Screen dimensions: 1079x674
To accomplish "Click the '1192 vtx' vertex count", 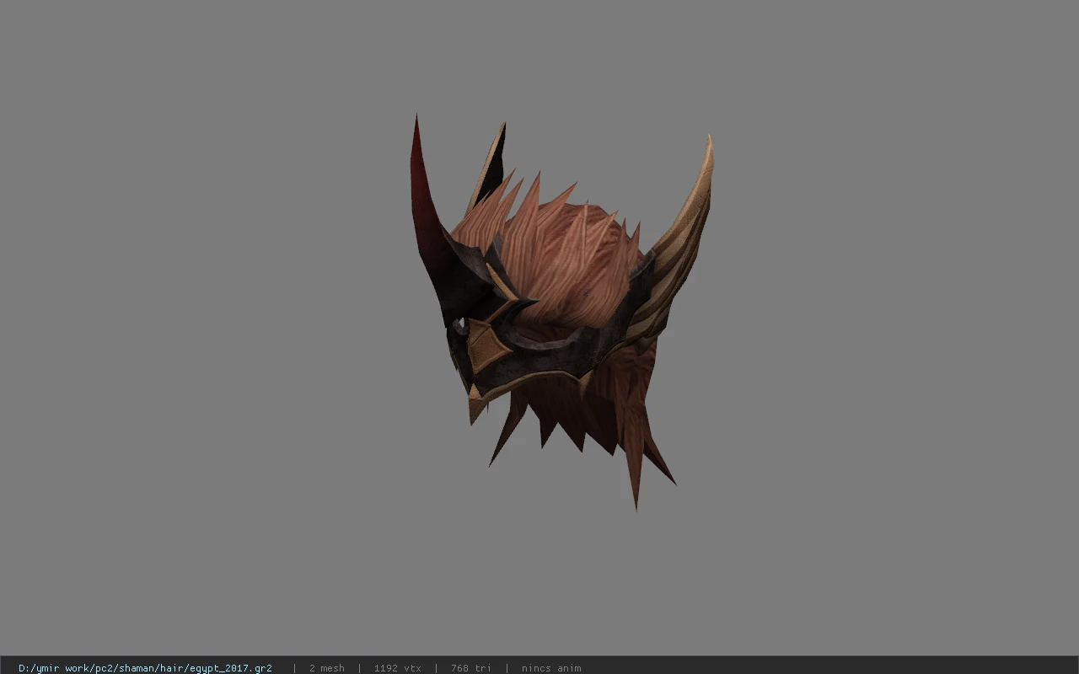I will (x=397, y=668).
